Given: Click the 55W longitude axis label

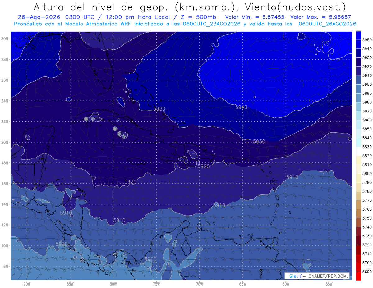Looking at the screenshot, I should tap(329, 284).
